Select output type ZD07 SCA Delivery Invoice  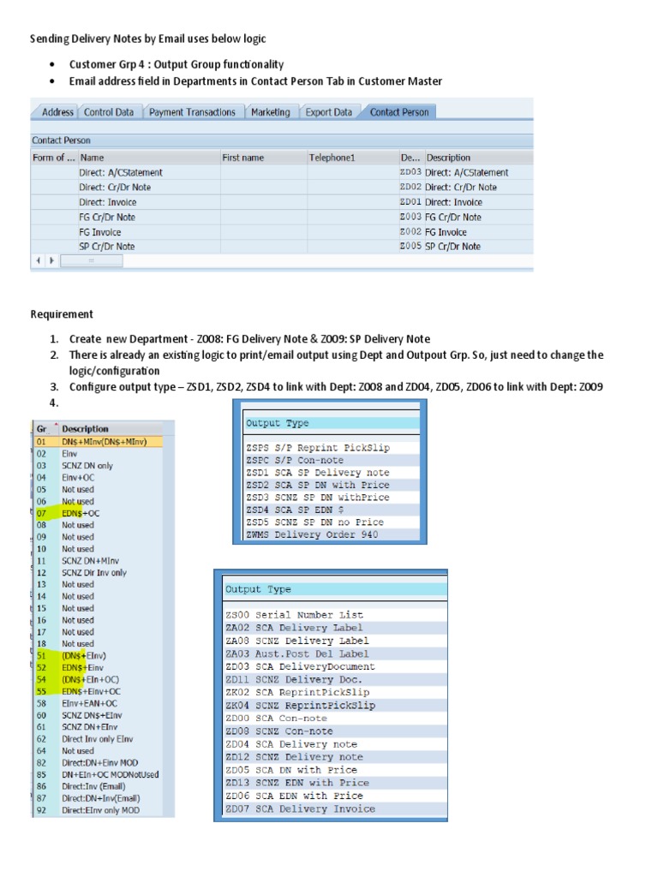coord(335,808)
